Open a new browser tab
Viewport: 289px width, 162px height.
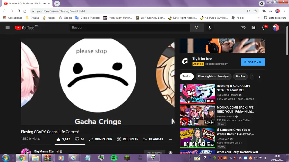[57, 4]
